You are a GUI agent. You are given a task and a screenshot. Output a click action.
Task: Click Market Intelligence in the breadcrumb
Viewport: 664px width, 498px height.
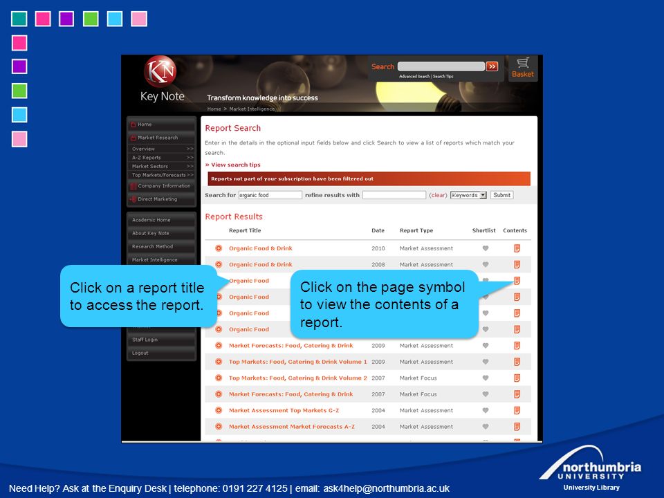tap(252, 109)
